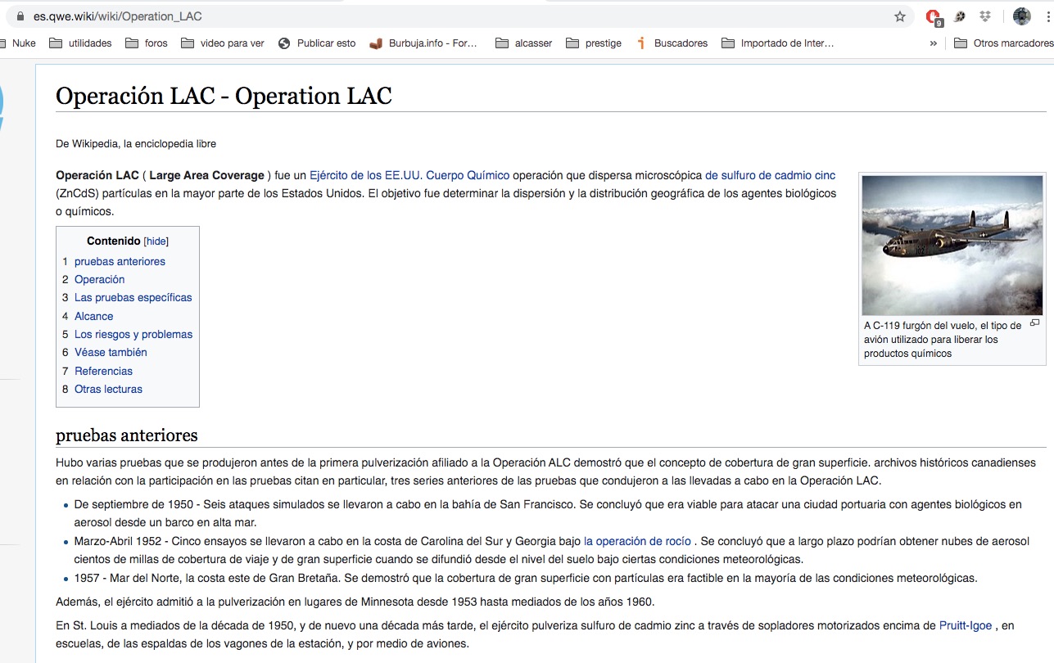Click the film reel extension icon

958,16
